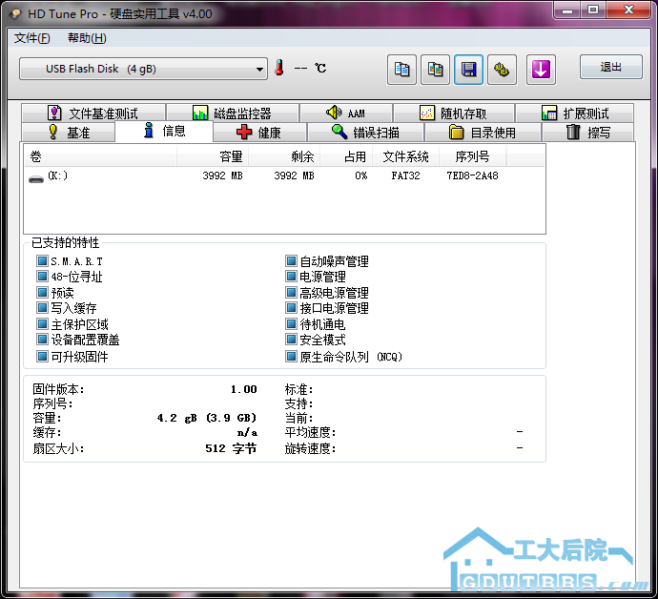Open the 目录使用 tab
This screenshot has width=658, height=599.
click(483, 133)
